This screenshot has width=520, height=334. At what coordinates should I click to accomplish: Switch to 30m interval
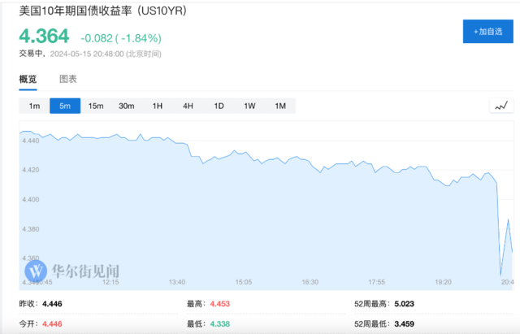[x=127, y=106]
